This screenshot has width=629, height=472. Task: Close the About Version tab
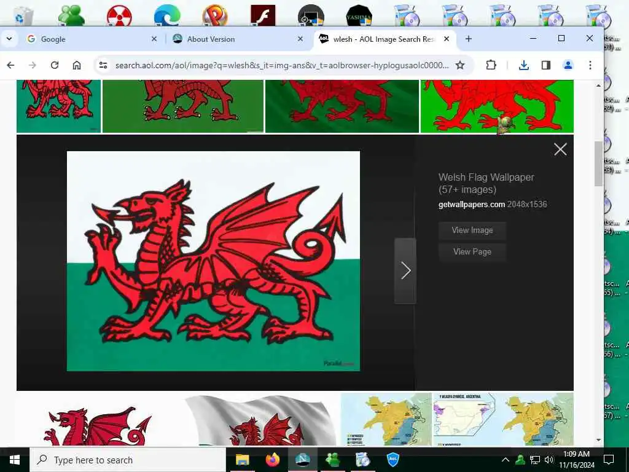tap(300, 39)
